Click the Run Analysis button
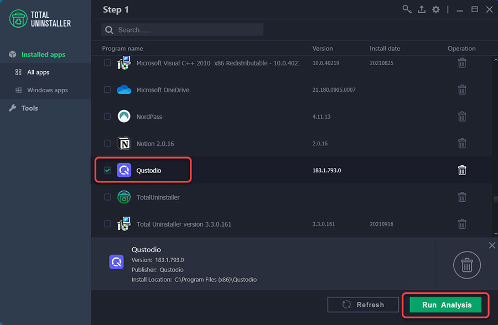 pyautogui.click(x=445, y=305)
